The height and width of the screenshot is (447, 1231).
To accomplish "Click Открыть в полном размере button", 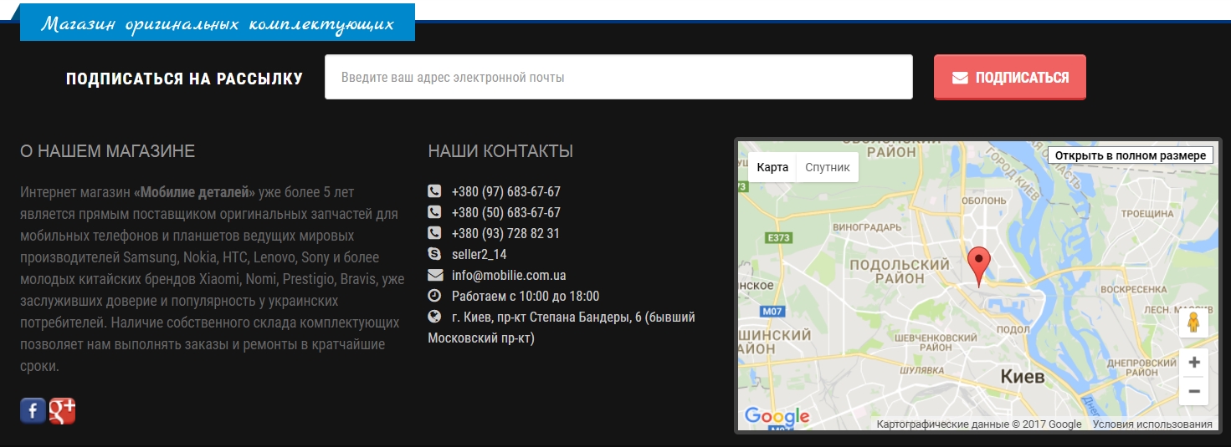I will [x=1130, y=155].
